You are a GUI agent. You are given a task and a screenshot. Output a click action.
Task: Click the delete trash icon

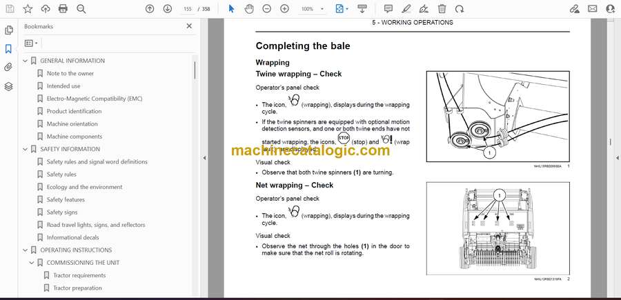[442, 9]
